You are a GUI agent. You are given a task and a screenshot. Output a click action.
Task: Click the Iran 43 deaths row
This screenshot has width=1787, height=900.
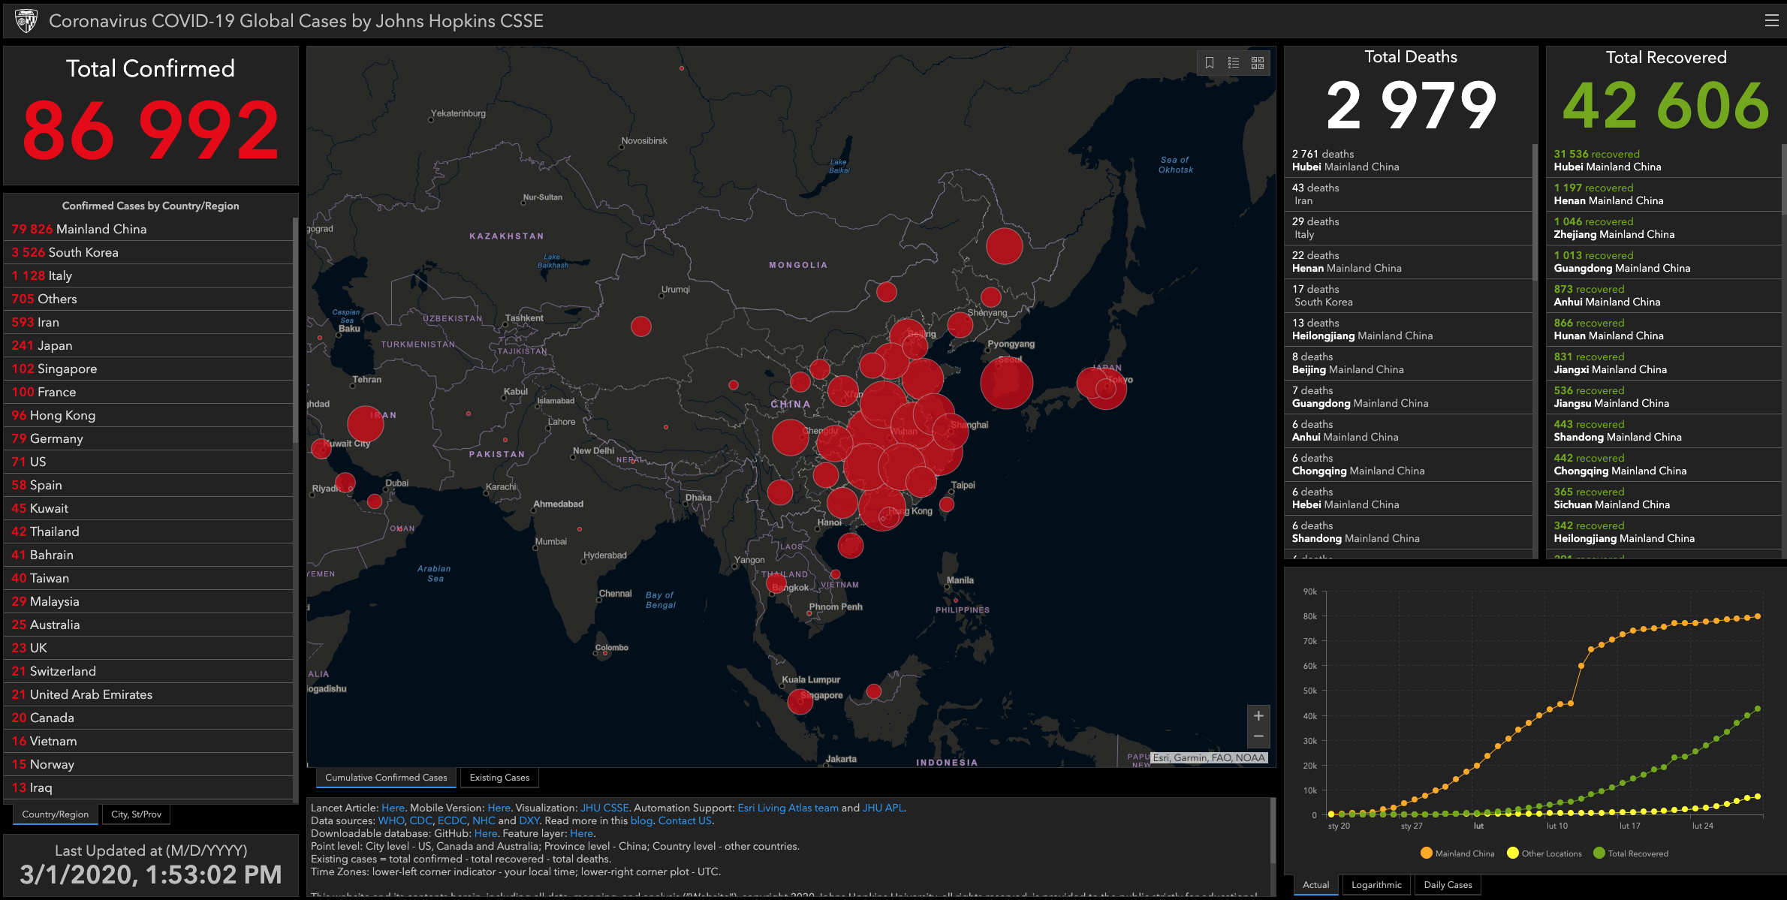(1409, 194)
